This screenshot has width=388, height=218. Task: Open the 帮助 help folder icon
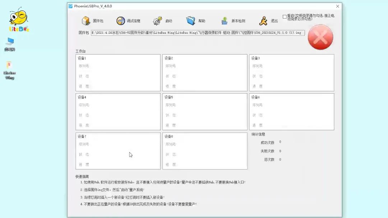[x=191, y=21]
